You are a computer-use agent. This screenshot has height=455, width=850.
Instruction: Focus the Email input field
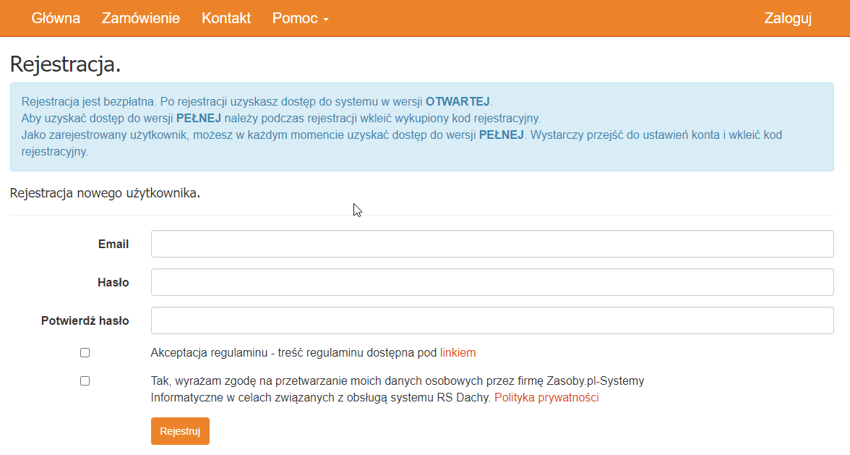tap(491, 244)
